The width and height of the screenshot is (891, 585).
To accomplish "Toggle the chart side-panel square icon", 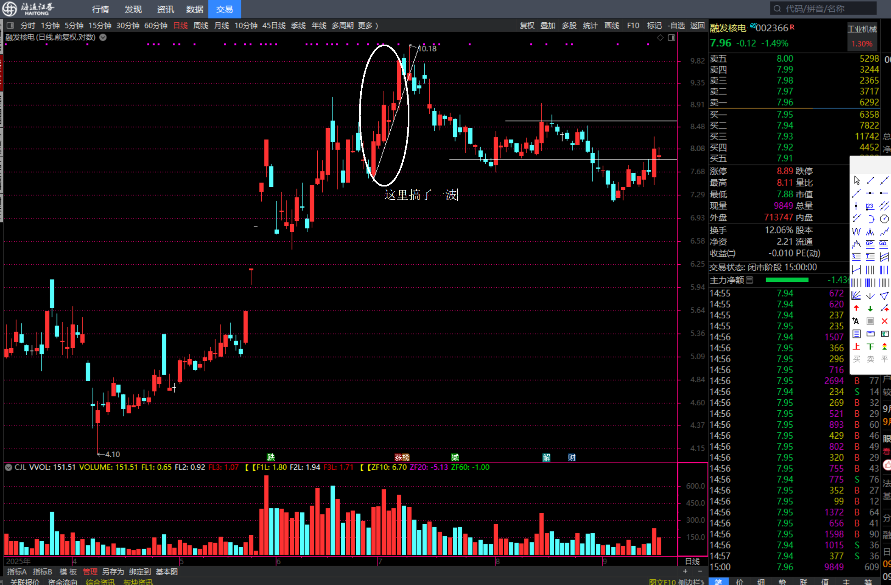I will click(x=671, y=38).
